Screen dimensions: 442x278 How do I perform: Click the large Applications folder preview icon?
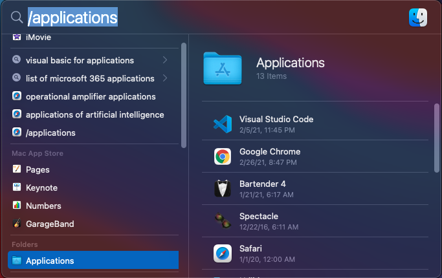[x=223, y=69]
